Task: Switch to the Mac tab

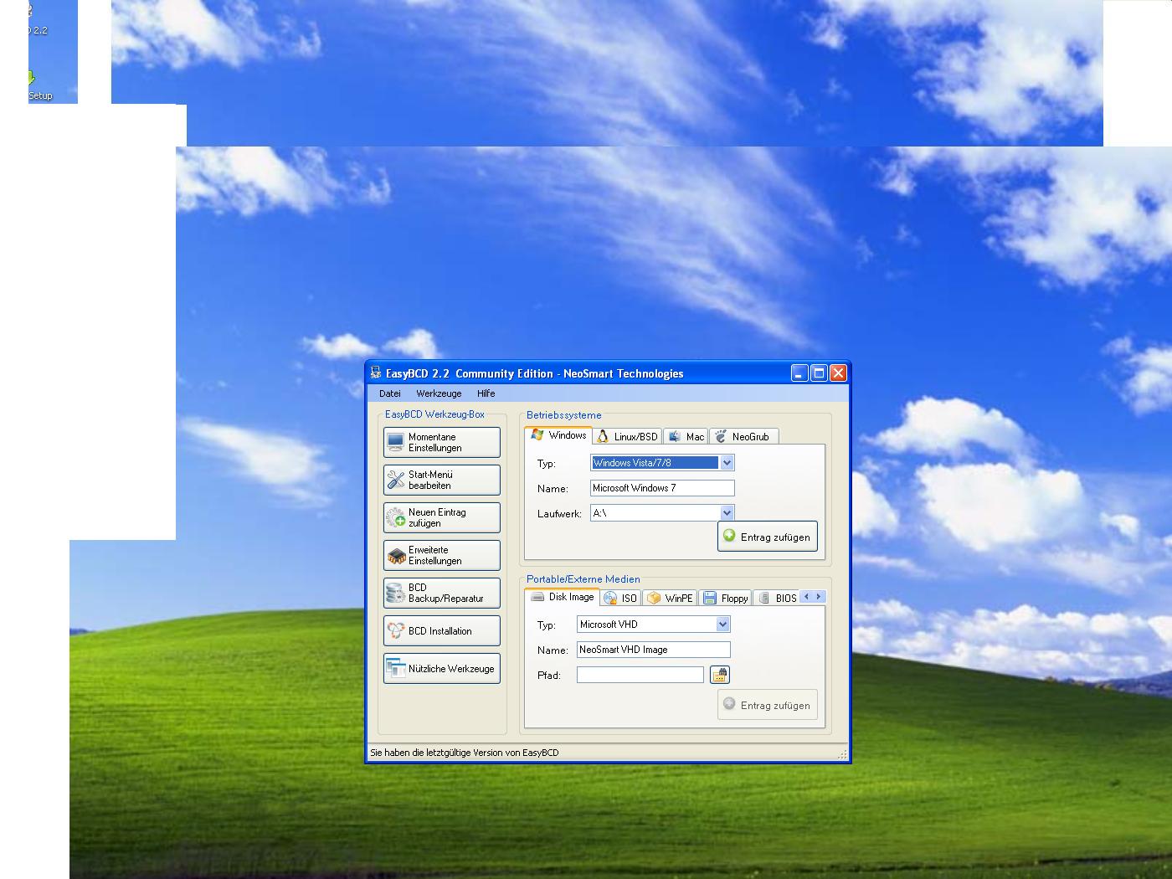Action: pos(686,436)
